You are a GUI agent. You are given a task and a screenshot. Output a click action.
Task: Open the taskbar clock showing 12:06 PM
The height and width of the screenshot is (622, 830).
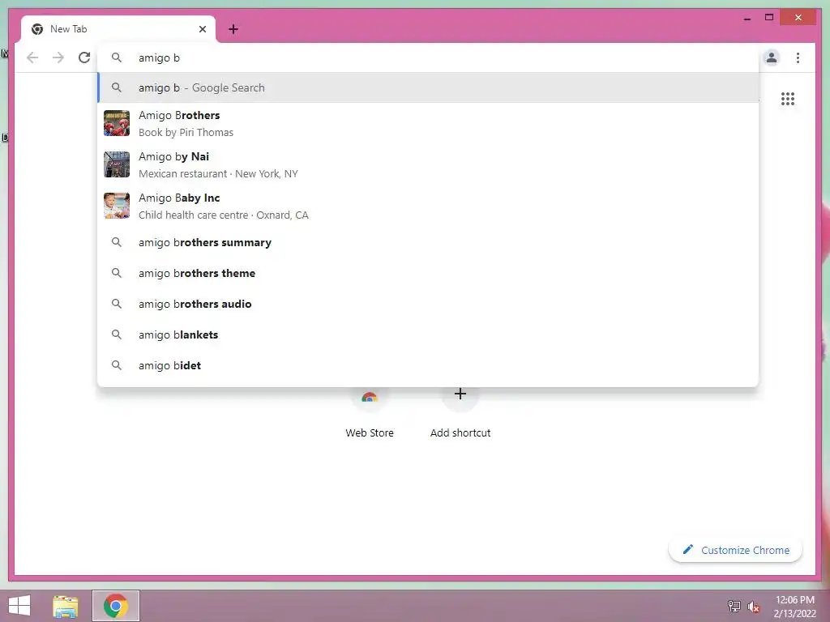(x=794, y=606)
